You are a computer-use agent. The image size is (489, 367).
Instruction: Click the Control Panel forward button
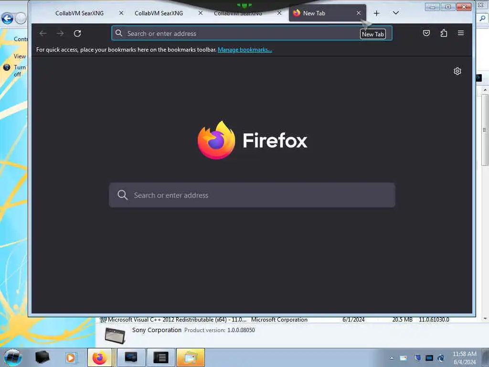pos(21,19)
